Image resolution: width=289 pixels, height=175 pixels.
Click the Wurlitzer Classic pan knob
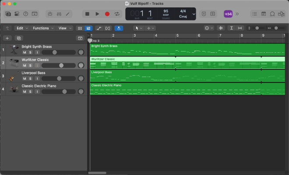81,65
